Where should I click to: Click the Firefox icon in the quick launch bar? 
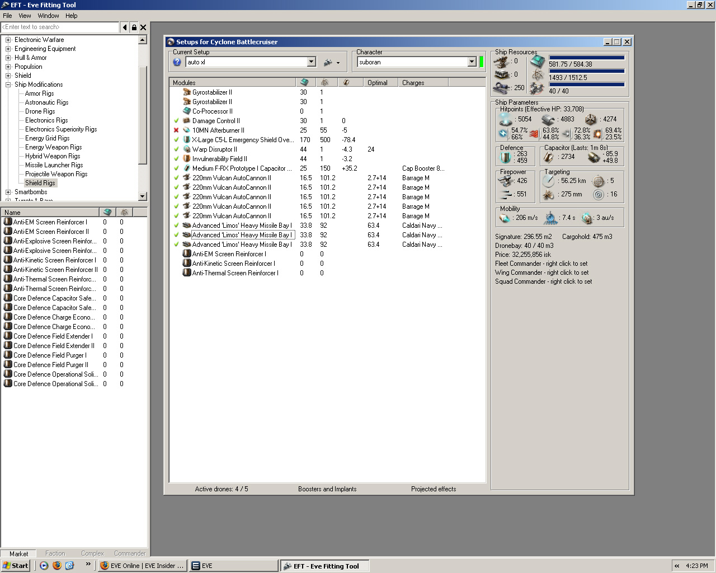pyautogui.click(x=57, y=566)
